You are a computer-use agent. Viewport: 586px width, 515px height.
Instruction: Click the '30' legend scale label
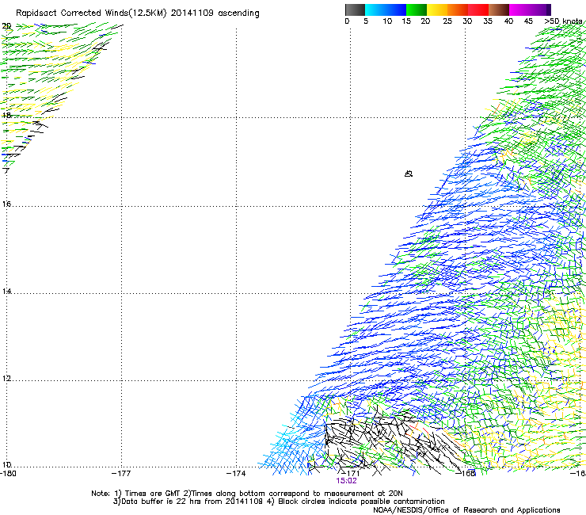[467, 21]
